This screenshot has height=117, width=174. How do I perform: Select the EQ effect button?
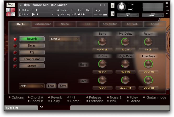tap(32, 52)
